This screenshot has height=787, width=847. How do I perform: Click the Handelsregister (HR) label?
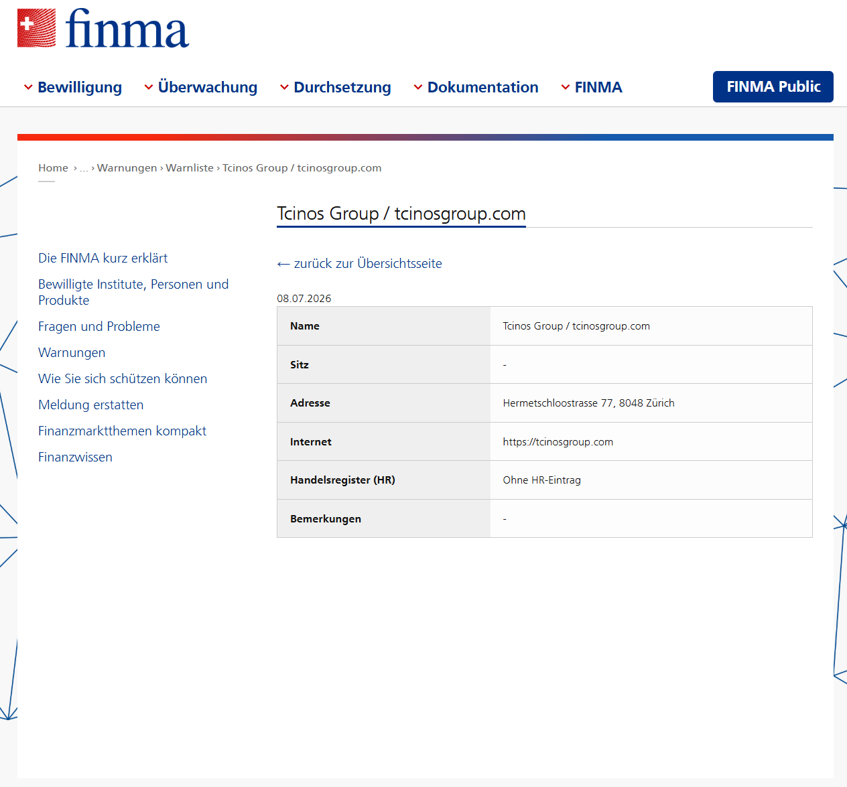click(x=342, y=480)
